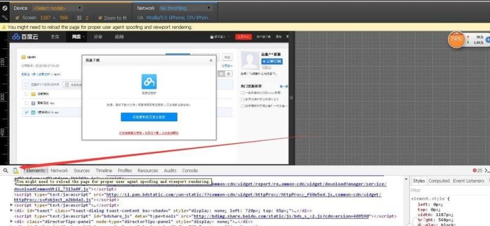This screenshot has width=490, height=226.
Task: Switch to grid view icon
Action: point(228,73)
